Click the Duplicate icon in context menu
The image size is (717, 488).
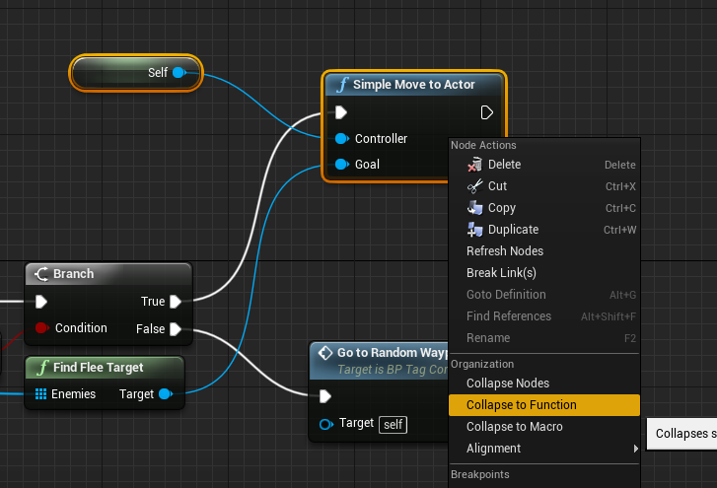[x=474, y=230]
